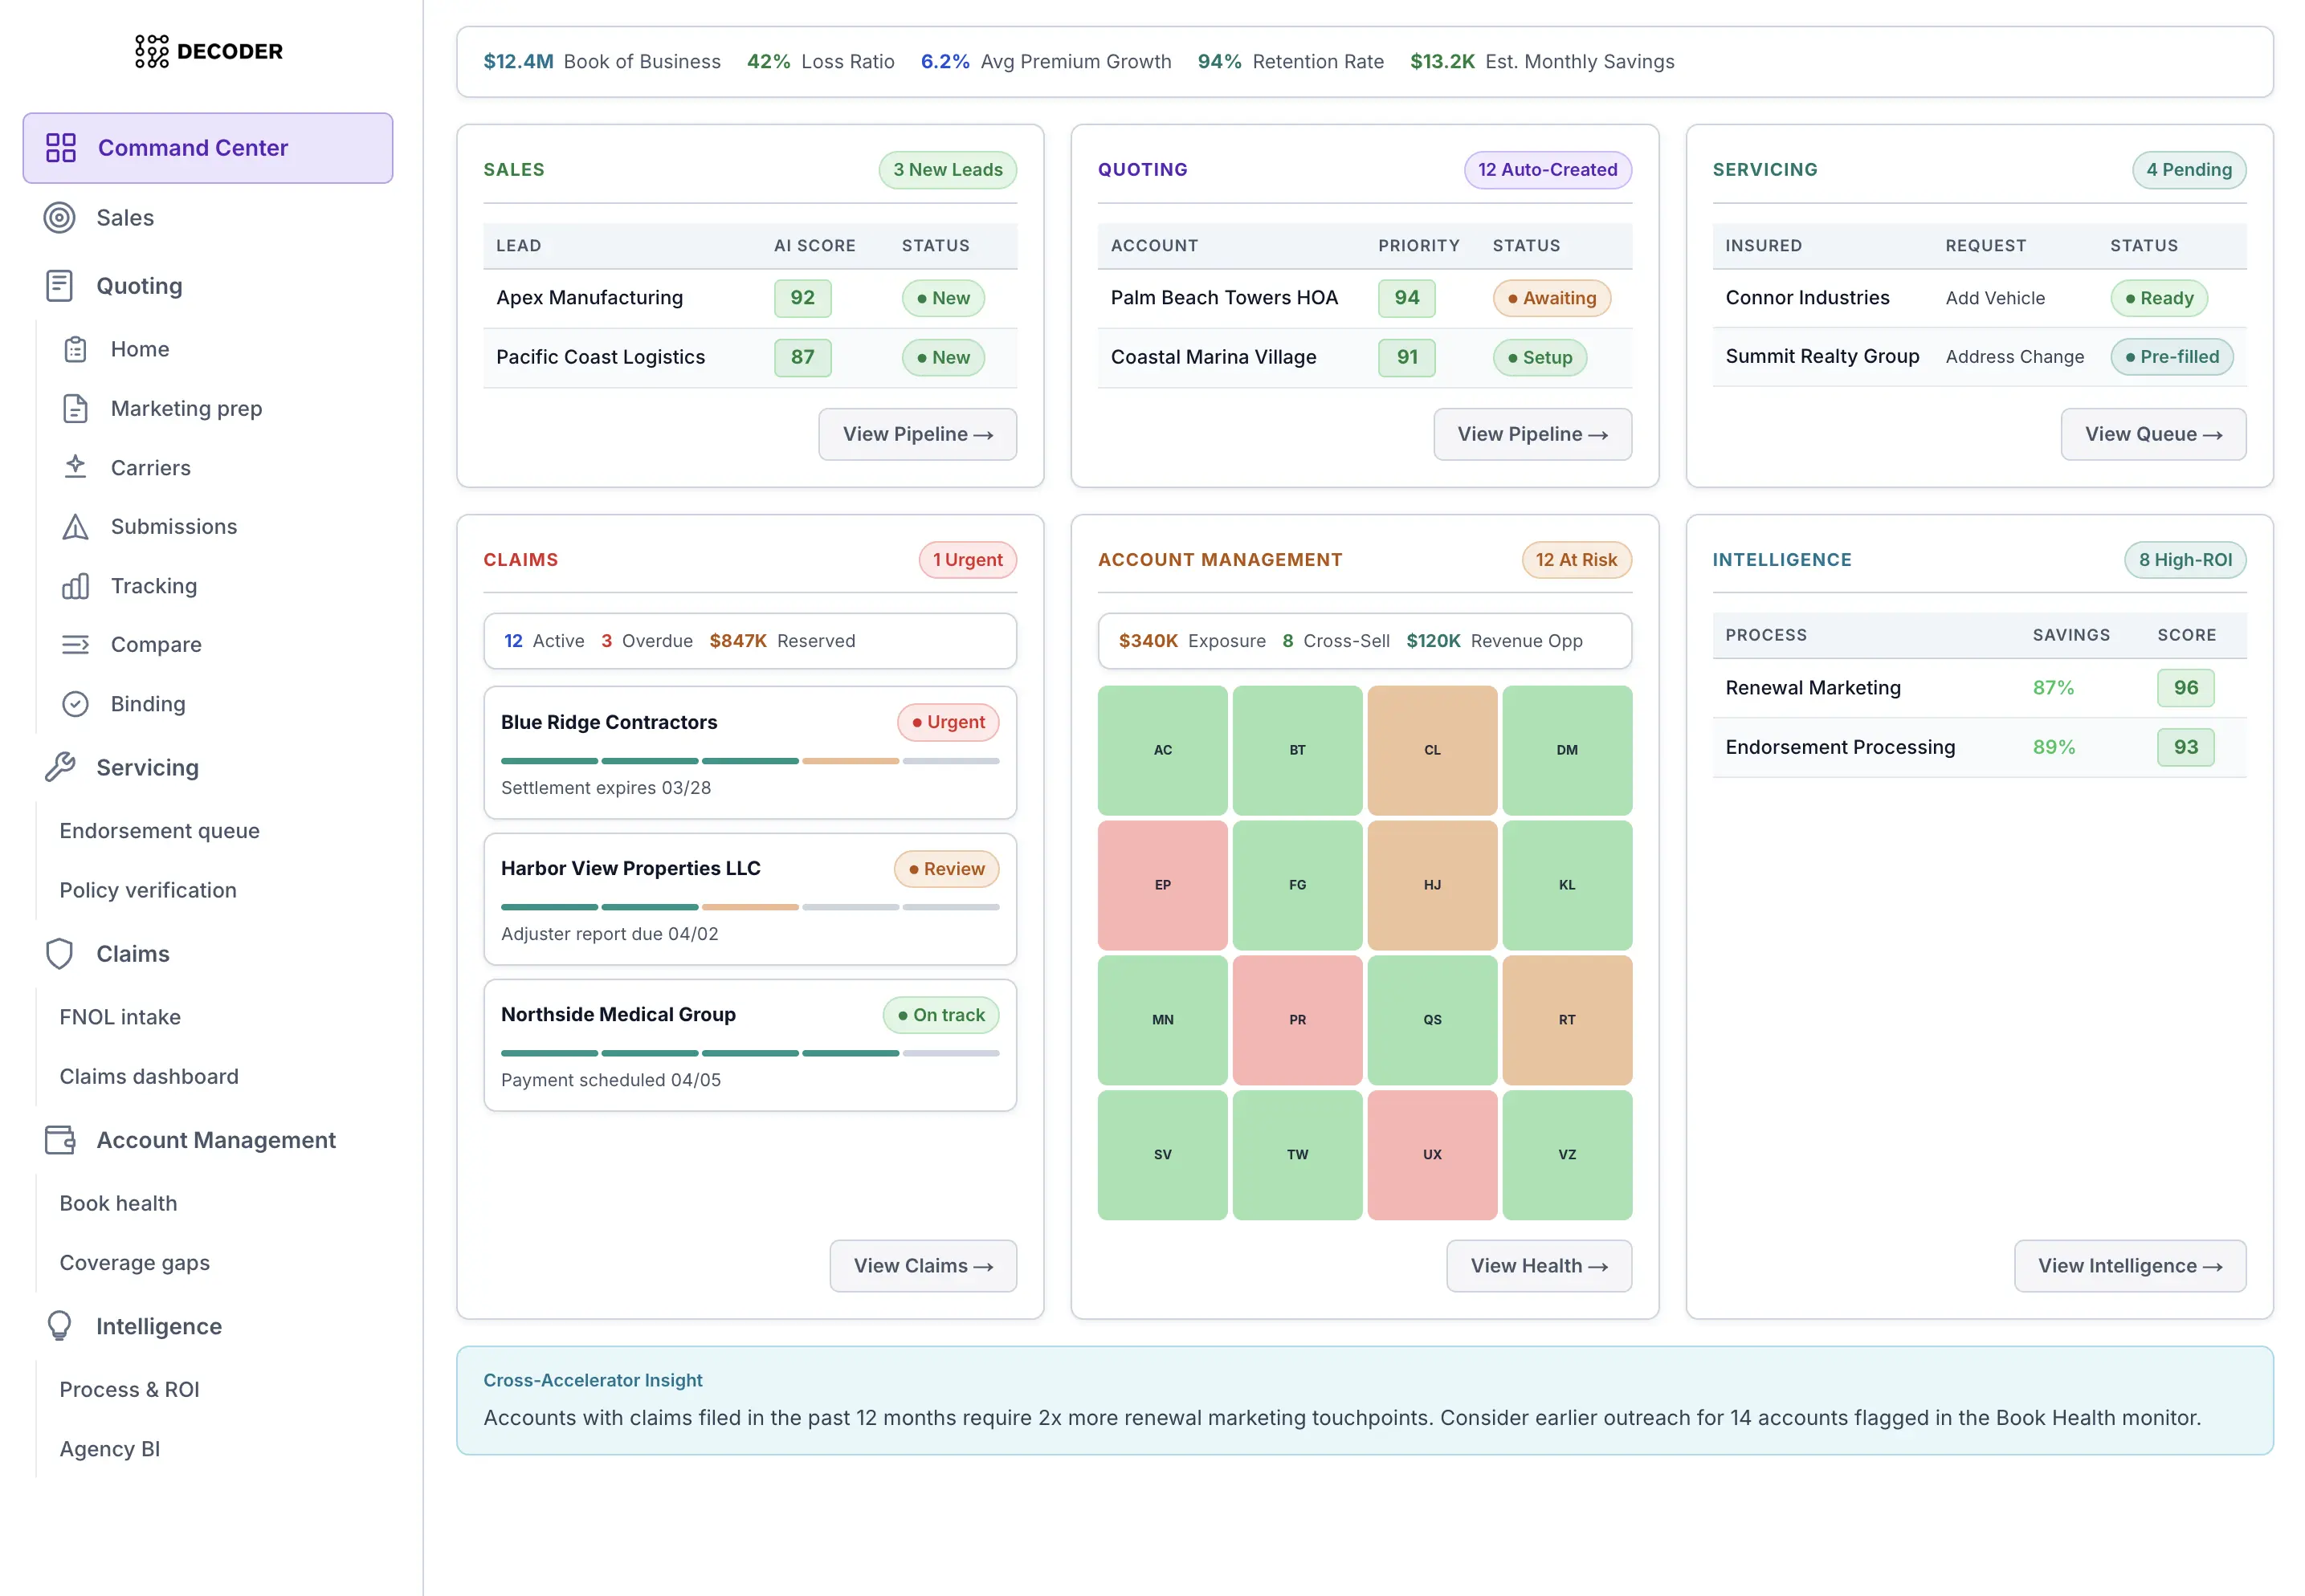Navigate to Endorsement queue in sidebar
Image resolution: width=2305 pixels, height=1596 pixels.
(x=158, y=830)
